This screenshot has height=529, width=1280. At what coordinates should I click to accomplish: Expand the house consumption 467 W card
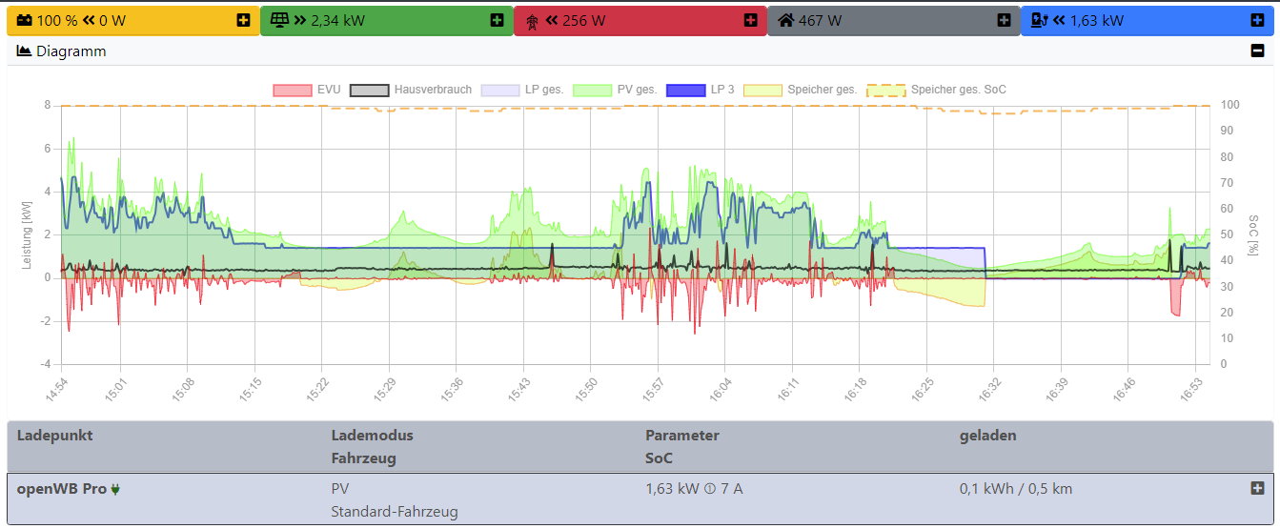[1004, 20]
